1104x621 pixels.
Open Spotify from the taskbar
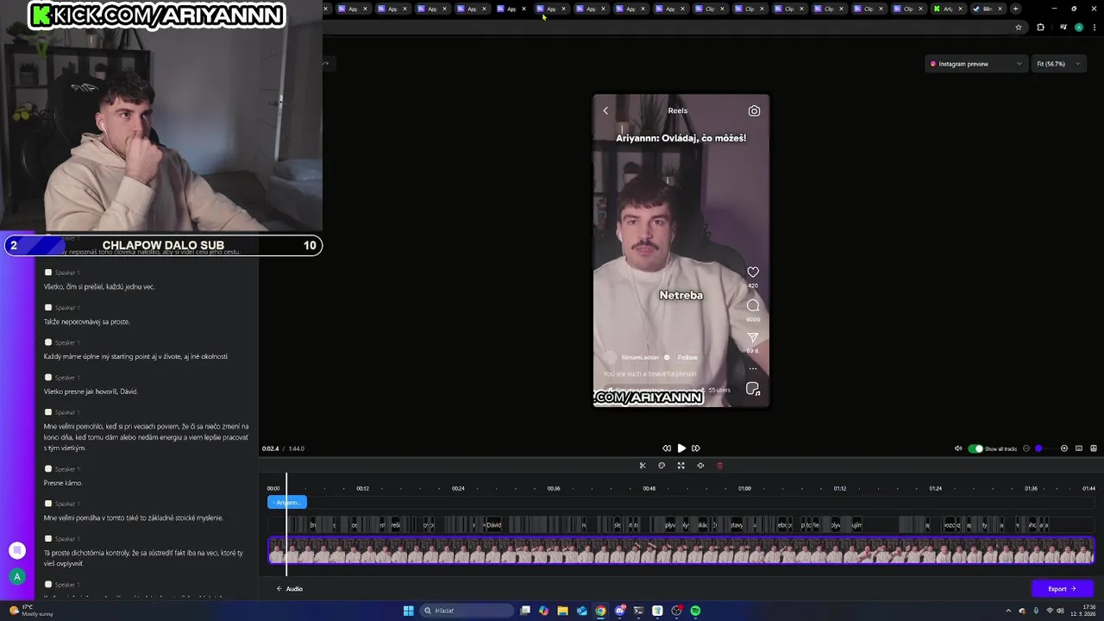[x=695, y=611]
